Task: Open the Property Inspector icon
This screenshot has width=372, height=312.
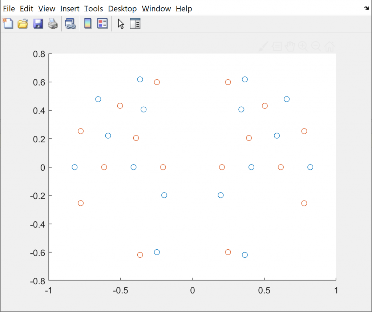Action: pyautogui.click(x=135, y=24)
